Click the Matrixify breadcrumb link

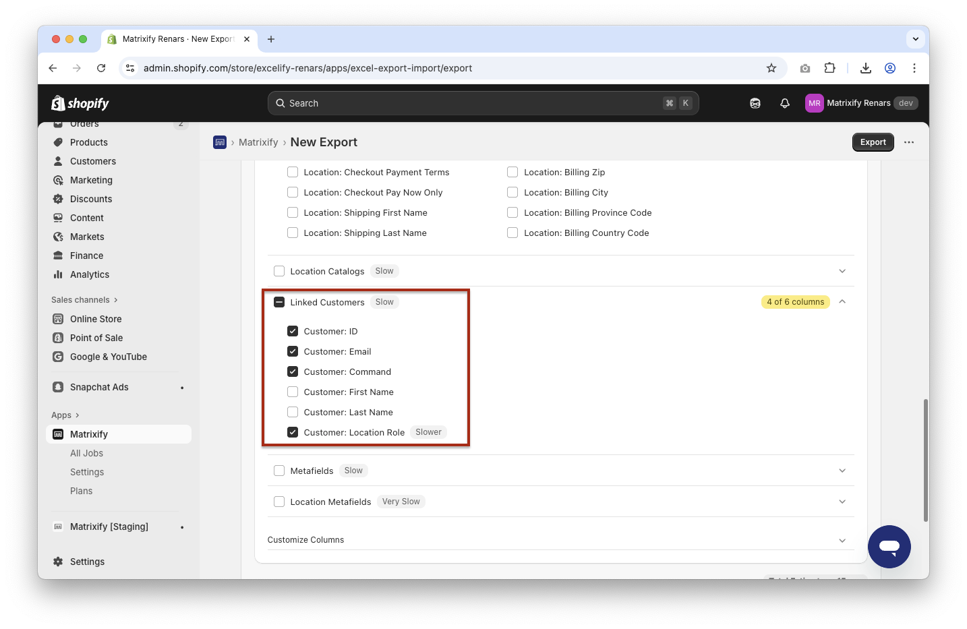coord(258,142)
